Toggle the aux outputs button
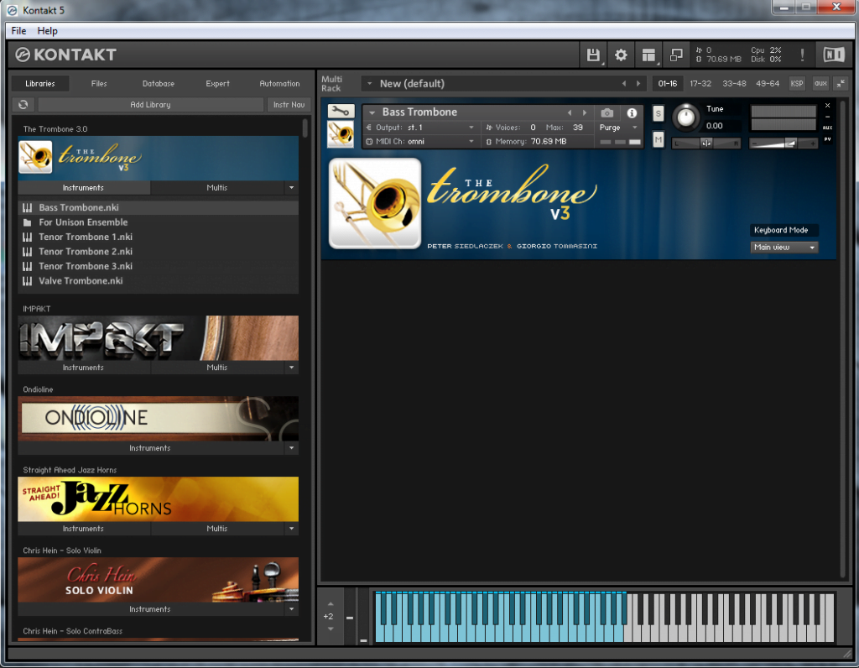The width and height of the screenshot is (859, 668). pyautogui.click(x=820, y=83)
